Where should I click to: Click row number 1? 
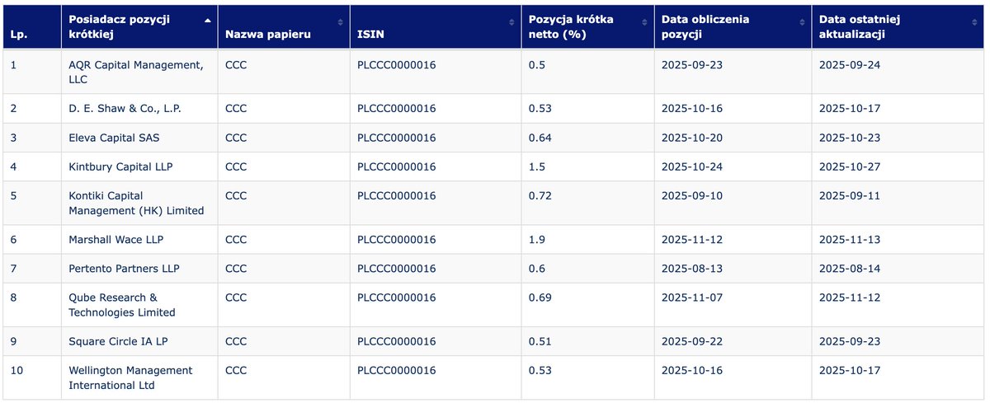tap(13, 65)
